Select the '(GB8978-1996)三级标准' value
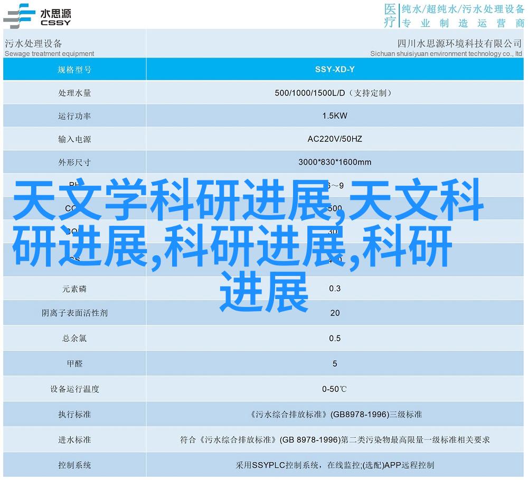This screenshot has height=480, width=528. [376, 415]
